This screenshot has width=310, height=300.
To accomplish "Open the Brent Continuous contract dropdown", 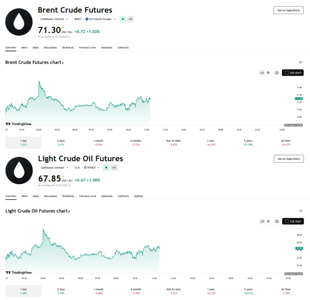I will [54, 19].
